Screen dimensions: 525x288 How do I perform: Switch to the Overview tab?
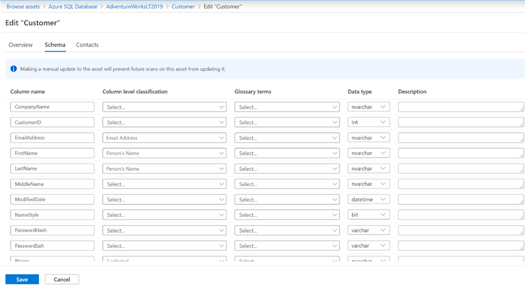click(x=20, y=45)
